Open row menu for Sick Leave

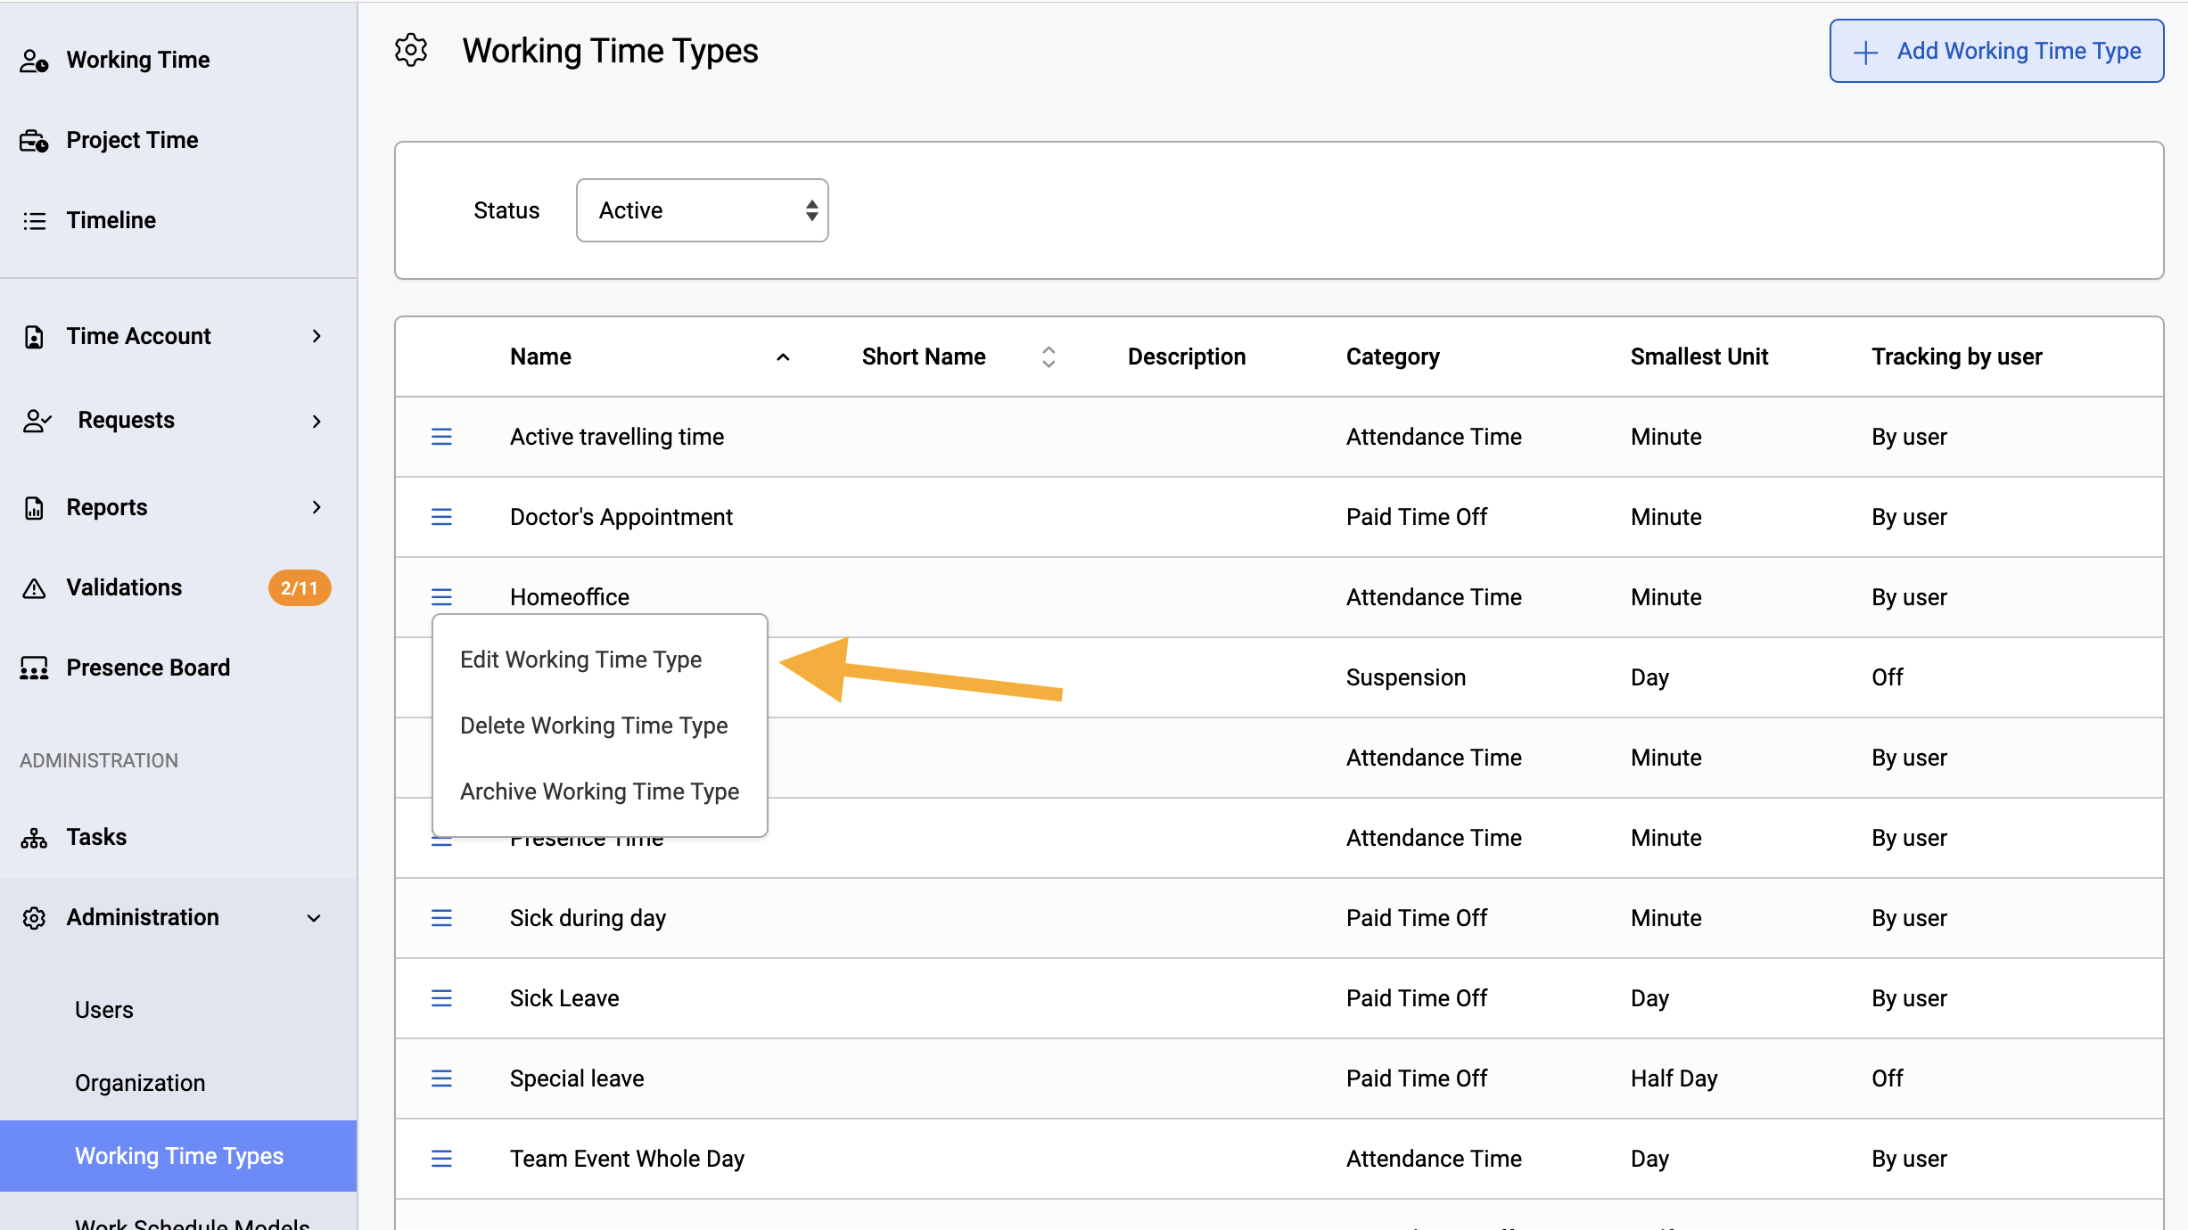pyautogui.click(x=441, y=998)
